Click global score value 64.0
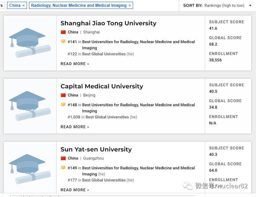This screenshot has height=197, width=256. [x=213, y=170]
